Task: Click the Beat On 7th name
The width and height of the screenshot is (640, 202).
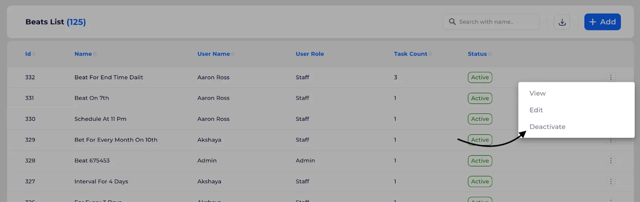Action: click(x=92, y=98)
